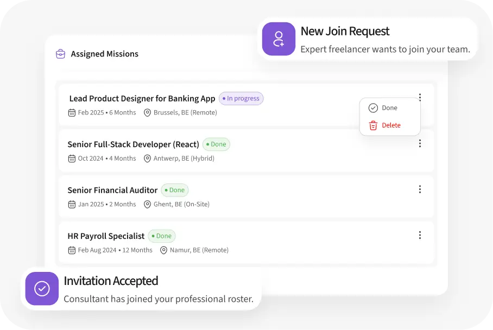Click the Done badge on Senior Full-Stack Developer
Viewport: 493px width, 330px height.
(x=216, y=144)
